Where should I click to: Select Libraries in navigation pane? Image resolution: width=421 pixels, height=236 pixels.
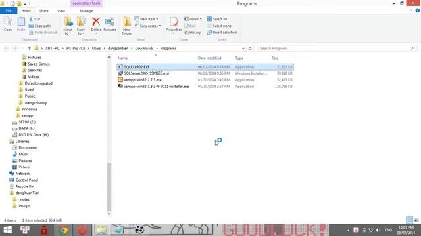tap(22, 141)
